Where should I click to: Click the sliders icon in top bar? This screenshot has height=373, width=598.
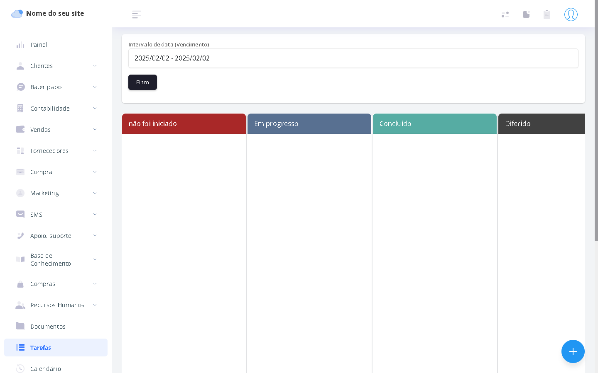[x=505, y=15]
